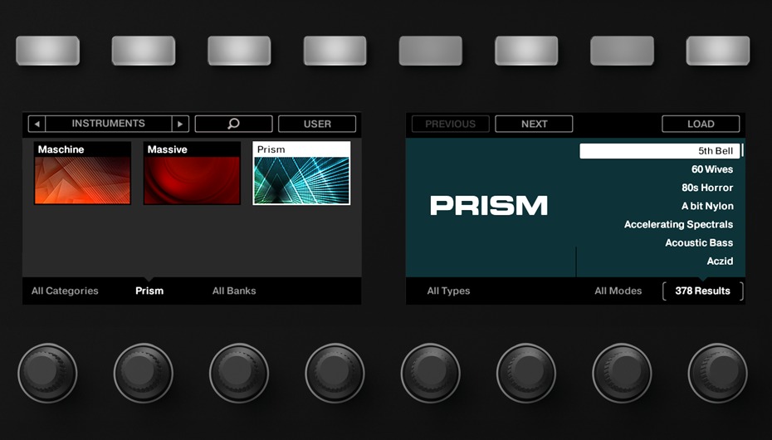The image size is (772, 440).
Task: Select the Massive product thumbnail
Action: (x=192, y=173)
